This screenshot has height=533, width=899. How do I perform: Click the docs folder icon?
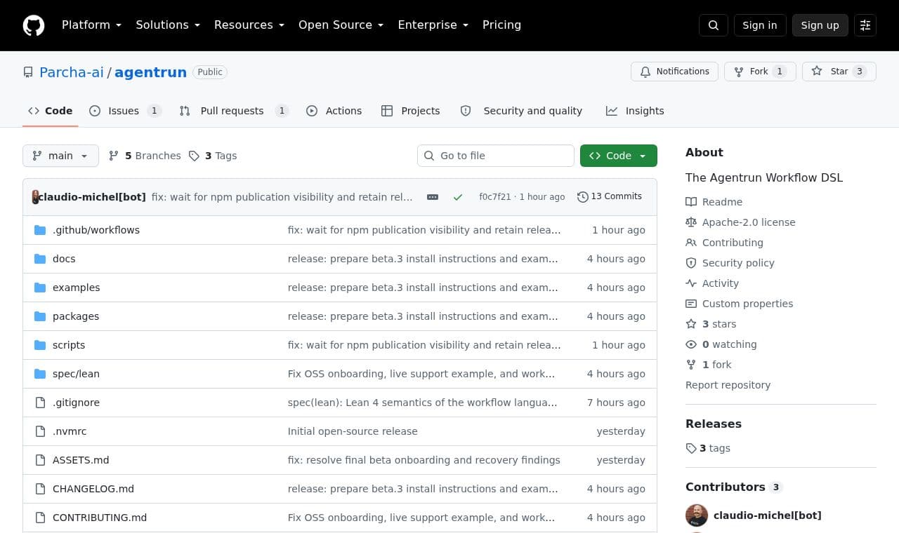pyautogui.click(x=40, y=259)
